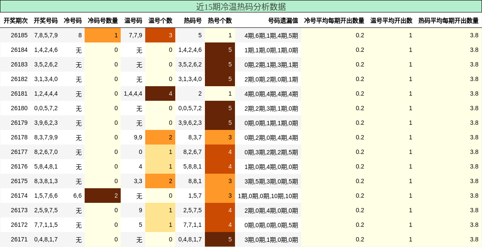482x247 pixels.
Task: Click omission values 1期,0期,0期,10期,10期
Action: pyautogui.click(x=268, y=196)
